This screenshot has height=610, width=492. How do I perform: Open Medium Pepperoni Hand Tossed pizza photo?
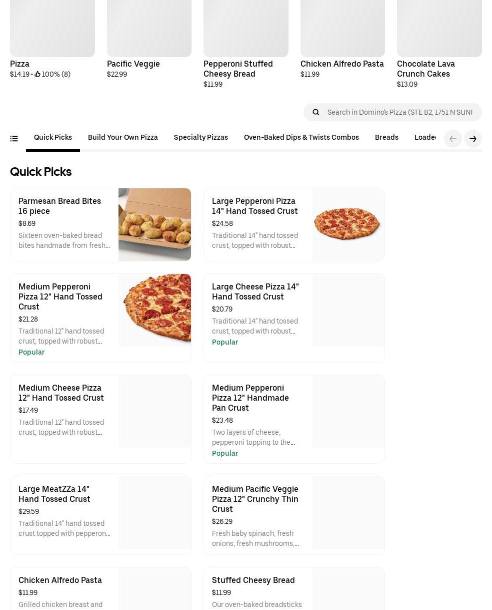coord(154,310)
